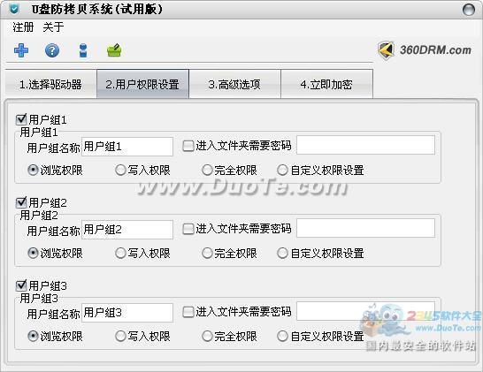Screen dimensions: 483x372
Task: Open help via blue question mark icon
Action: pyautogui.click(x=52, y=50)
